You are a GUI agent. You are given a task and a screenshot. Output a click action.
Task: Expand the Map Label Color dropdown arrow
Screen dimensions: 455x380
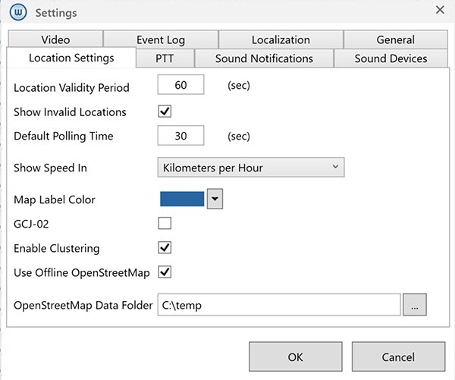[214, 199]
